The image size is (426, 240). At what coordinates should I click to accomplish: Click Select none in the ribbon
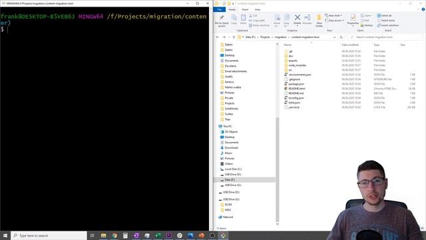coord(386,21)
